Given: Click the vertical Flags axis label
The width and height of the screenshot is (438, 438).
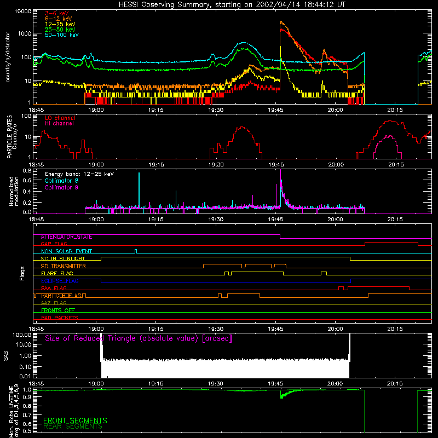Looking at the screenshot, I should click(22, 273).
